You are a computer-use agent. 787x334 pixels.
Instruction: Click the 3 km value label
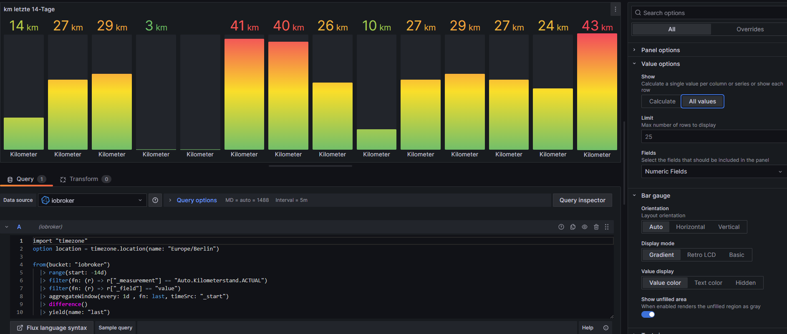(156, 26)
